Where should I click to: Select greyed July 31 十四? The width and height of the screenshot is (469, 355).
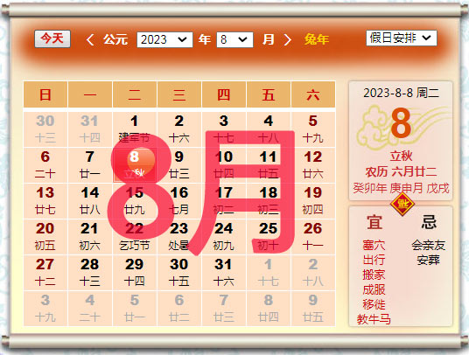pyautogui.click(x=90, y=129)
